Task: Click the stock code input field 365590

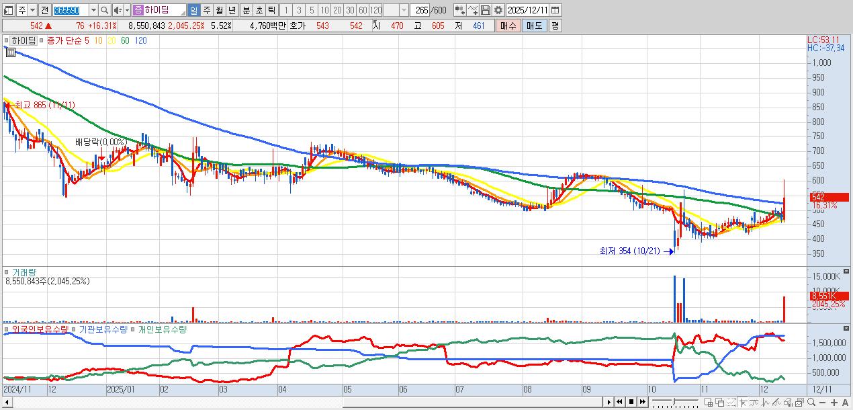Action: coord(71,10)
